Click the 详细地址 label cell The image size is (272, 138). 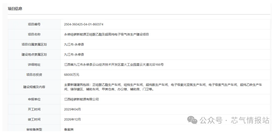coord(34,64)
